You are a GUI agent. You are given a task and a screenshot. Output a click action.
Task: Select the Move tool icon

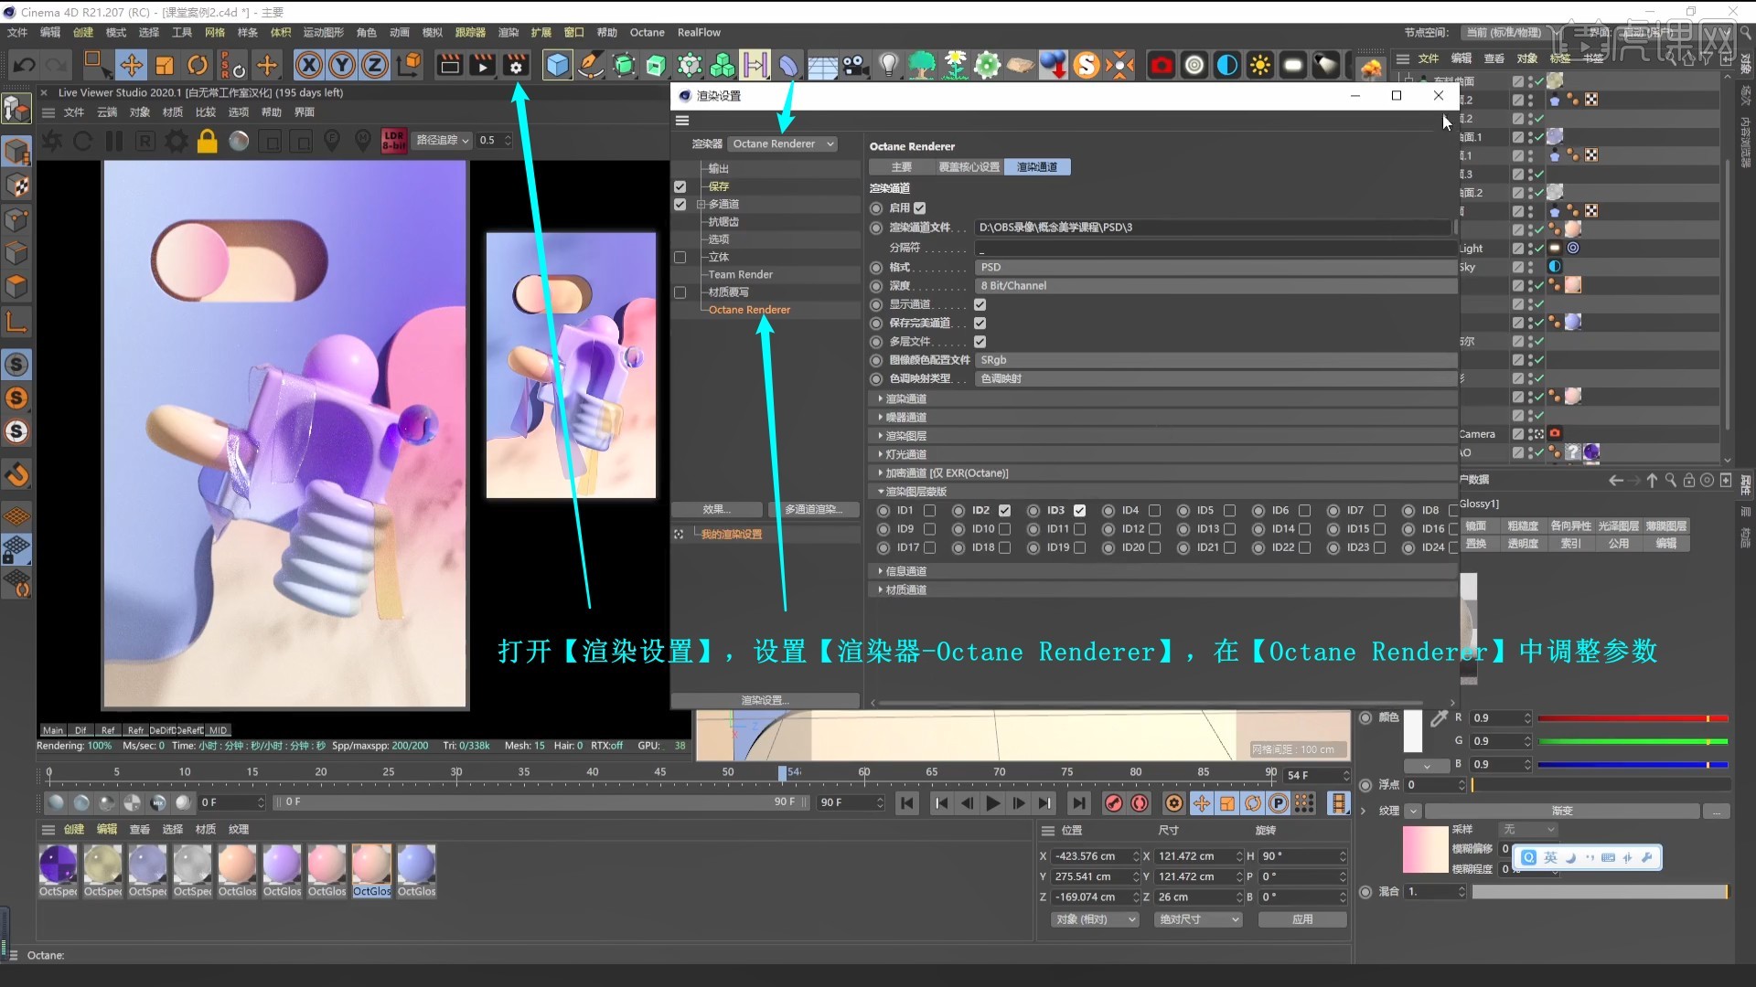pyautogui.click(x=131, y=65)
